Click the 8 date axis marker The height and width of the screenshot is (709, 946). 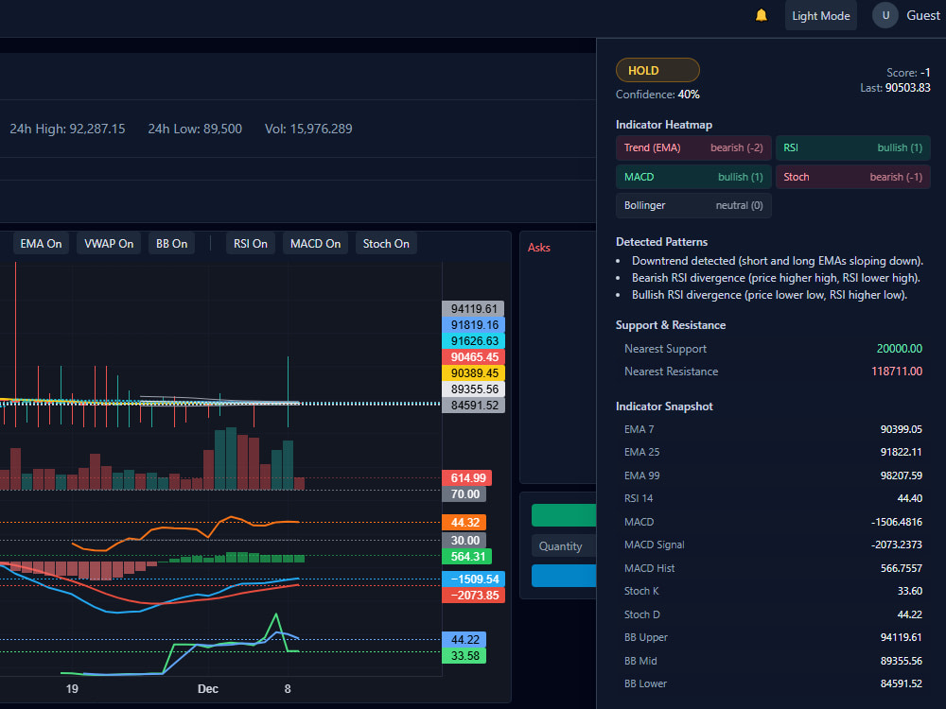(288, 688)
